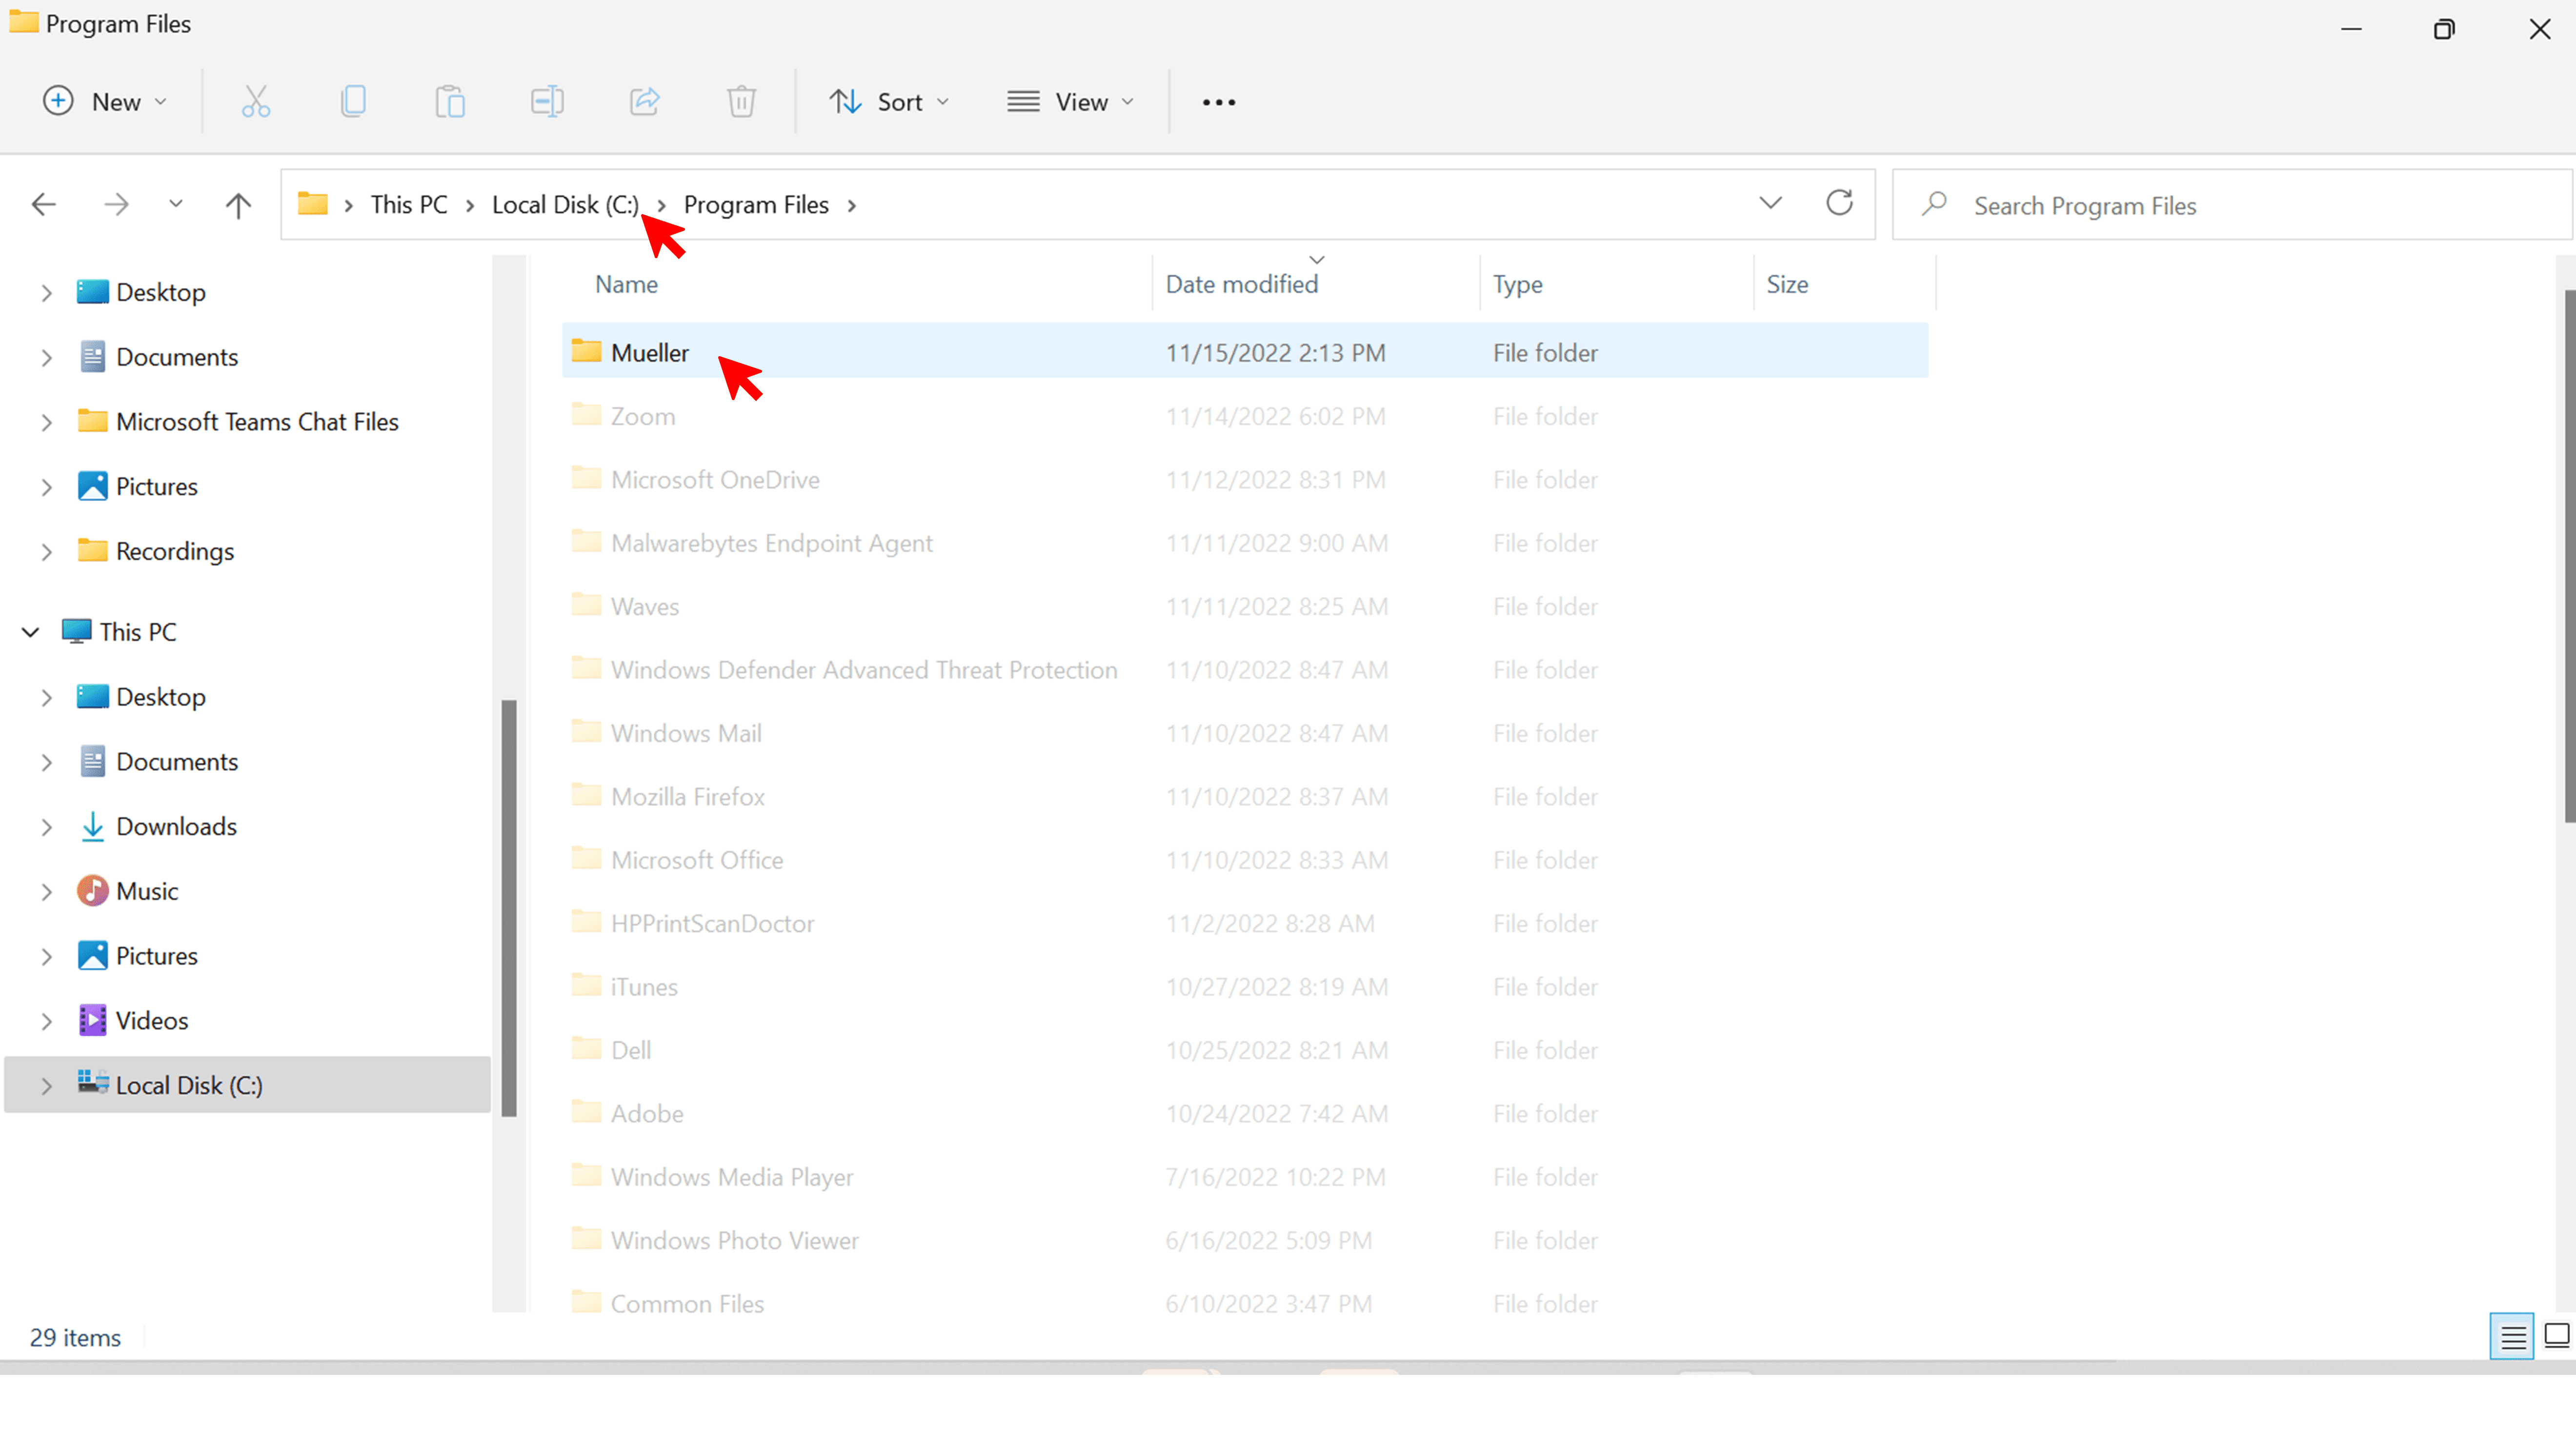Screen dimensions: 2576x1452
Task: Select the Microsoft OneDrive folder
Action: pos(1245,479)
